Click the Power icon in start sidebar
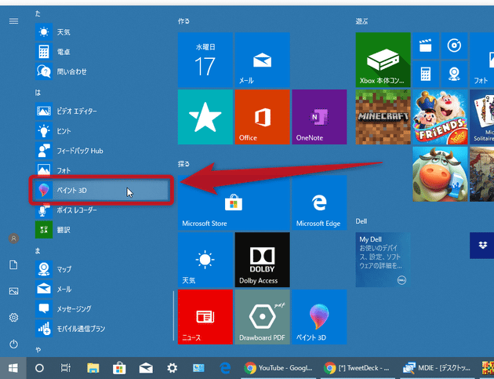Image resolution: width=494 pixels, height=379 pixels. coord(13,344)
